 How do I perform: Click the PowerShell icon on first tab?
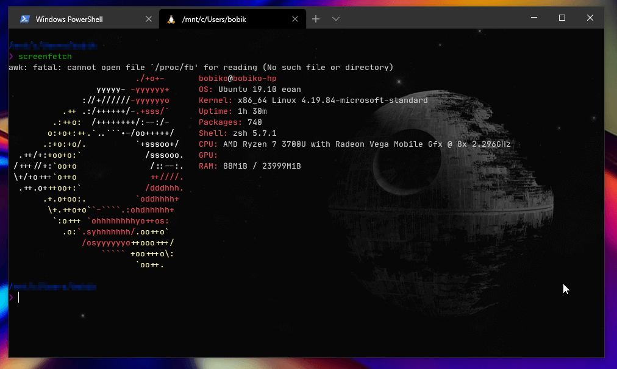pyautogui.click(x=25, y=19)
